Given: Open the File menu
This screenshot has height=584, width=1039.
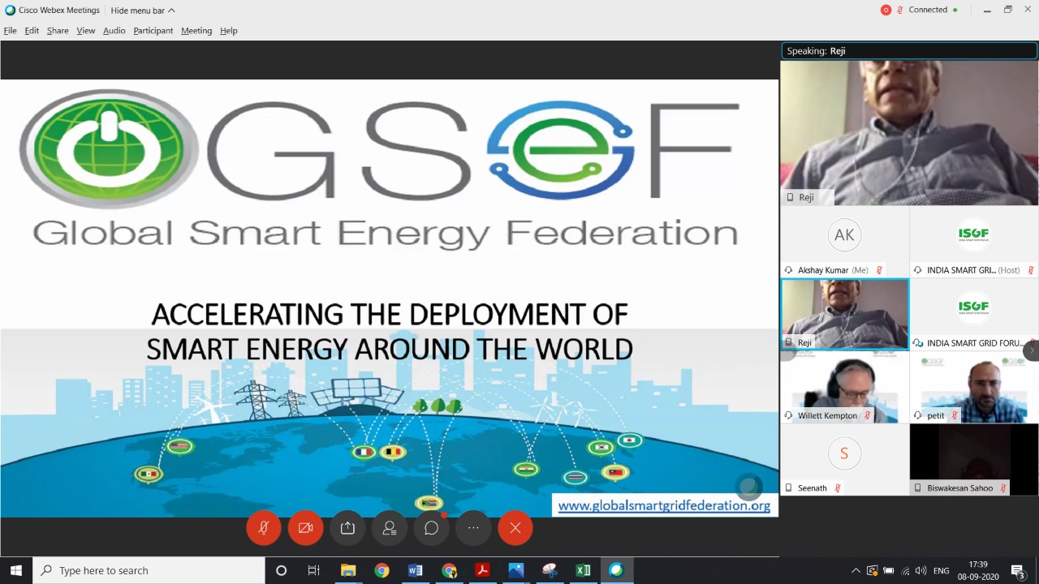Looking at the screenshot, I should tap(10, 31).
